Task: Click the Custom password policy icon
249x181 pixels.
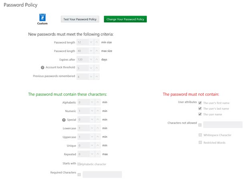Action: tap(42, 17)
